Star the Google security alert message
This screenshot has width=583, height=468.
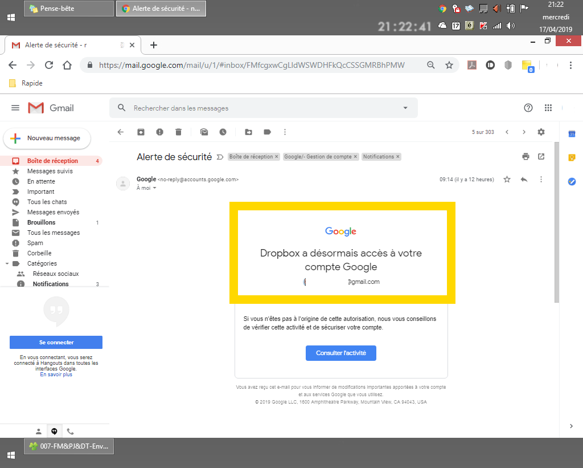[x=507, y=180]
